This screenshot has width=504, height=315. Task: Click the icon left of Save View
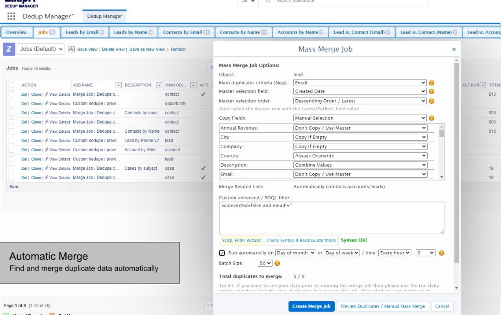(x=72, y=49)
